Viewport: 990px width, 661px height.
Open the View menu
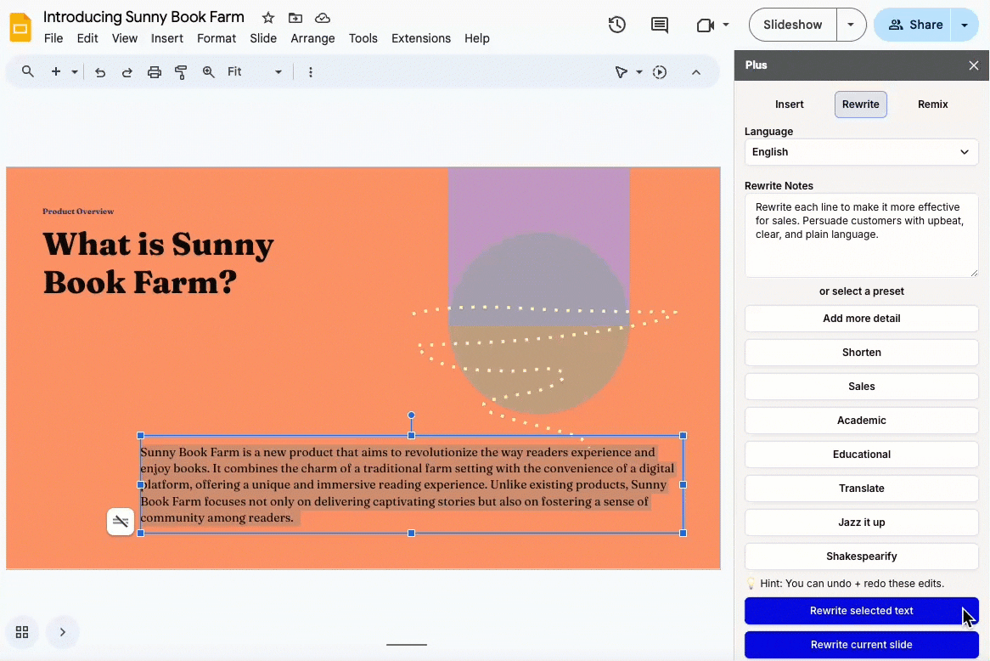124,38
